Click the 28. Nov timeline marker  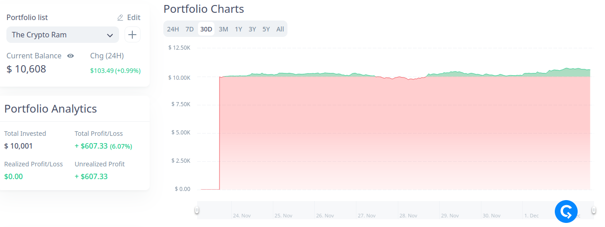coord(408,216)
